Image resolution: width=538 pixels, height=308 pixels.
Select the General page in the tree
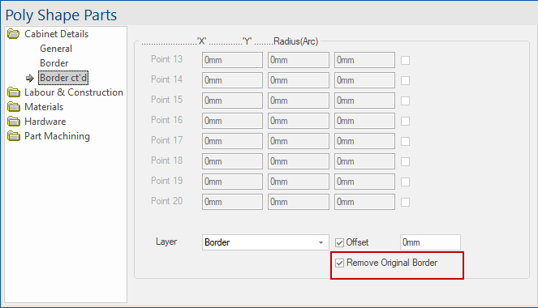pyautogui.click(x=56, y=49)
